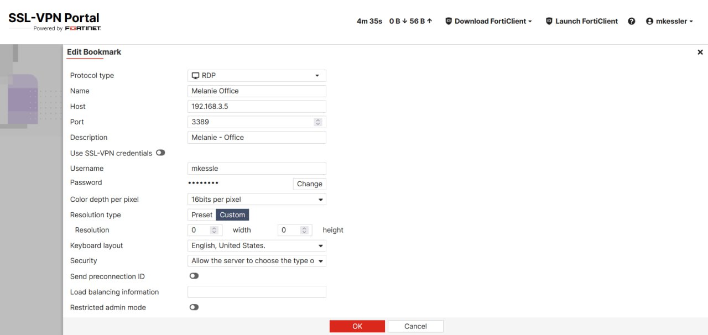
Task: Click the shield icon beside Launch FortiClient
Action: click(x=549, y=21)
